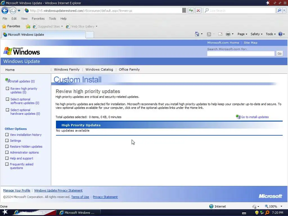288x216 pixels.
Task: Open Select optional software updates (0) link
Action: pyautogui.click(x=25, y=101)
